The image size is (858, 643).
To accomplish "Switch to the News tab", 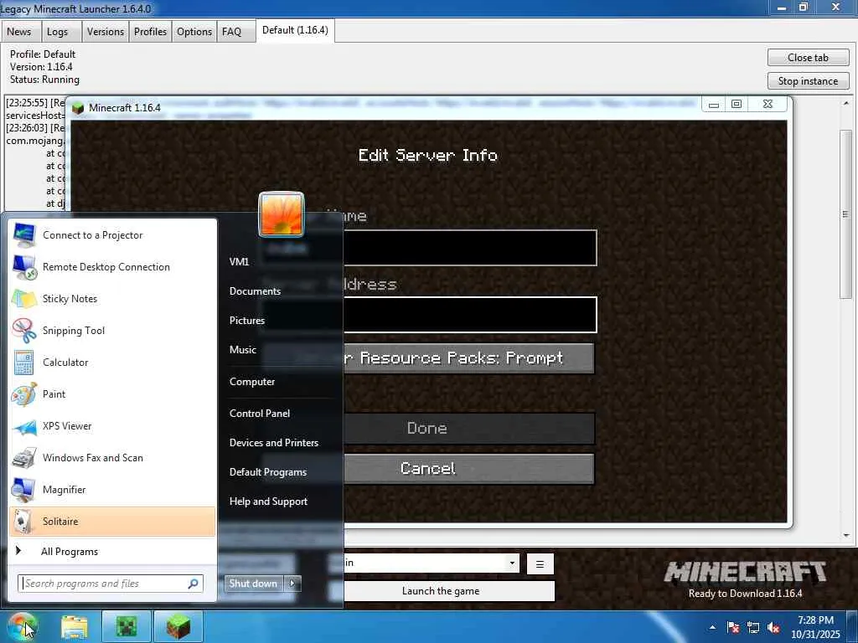I will click(19, 32).
